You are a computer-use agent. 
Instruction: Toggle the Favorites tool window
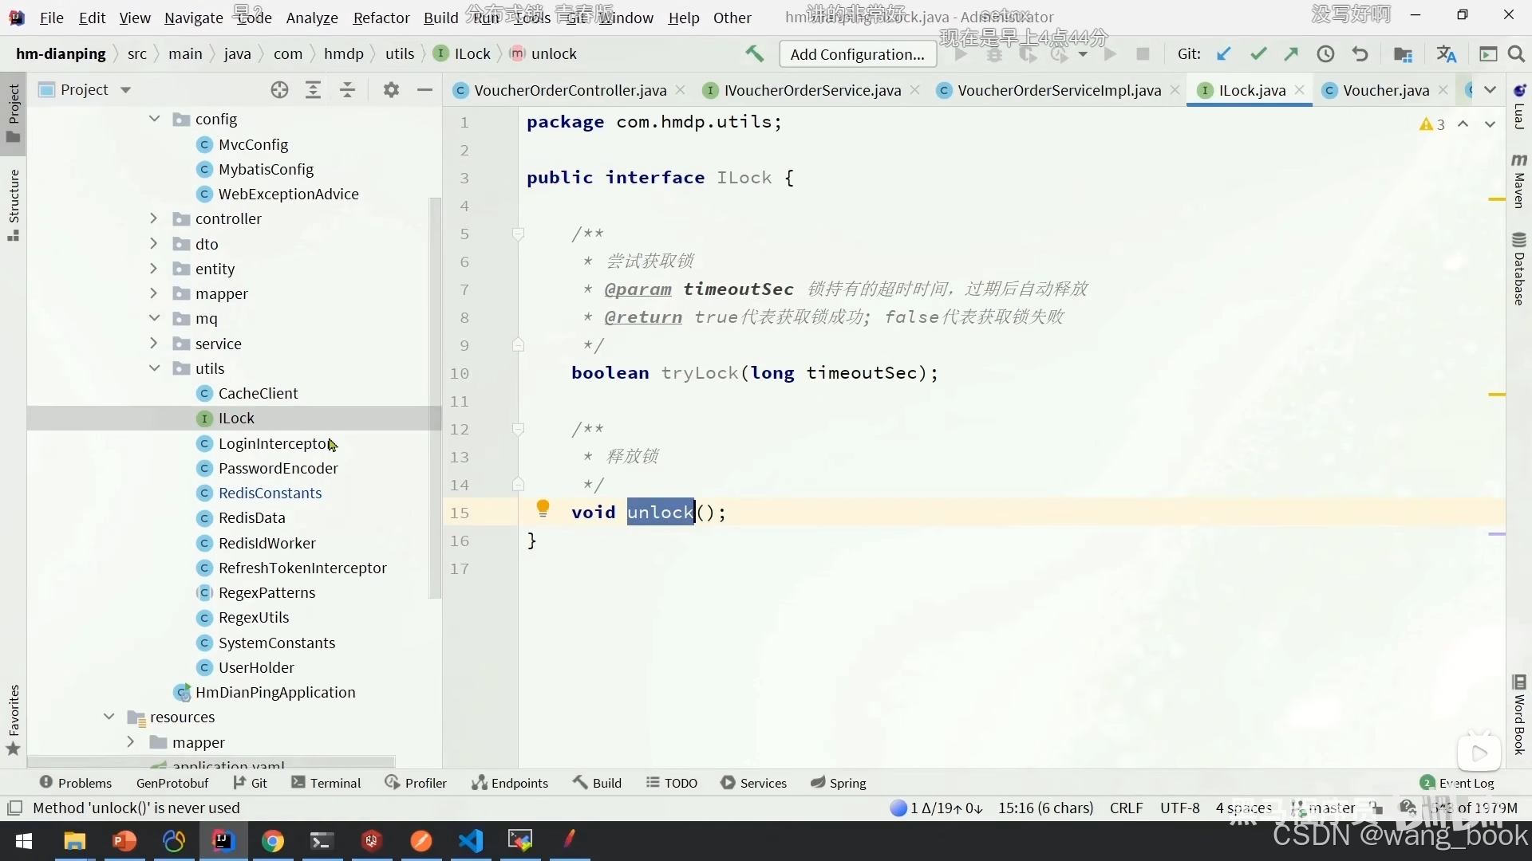pos(14,717)
